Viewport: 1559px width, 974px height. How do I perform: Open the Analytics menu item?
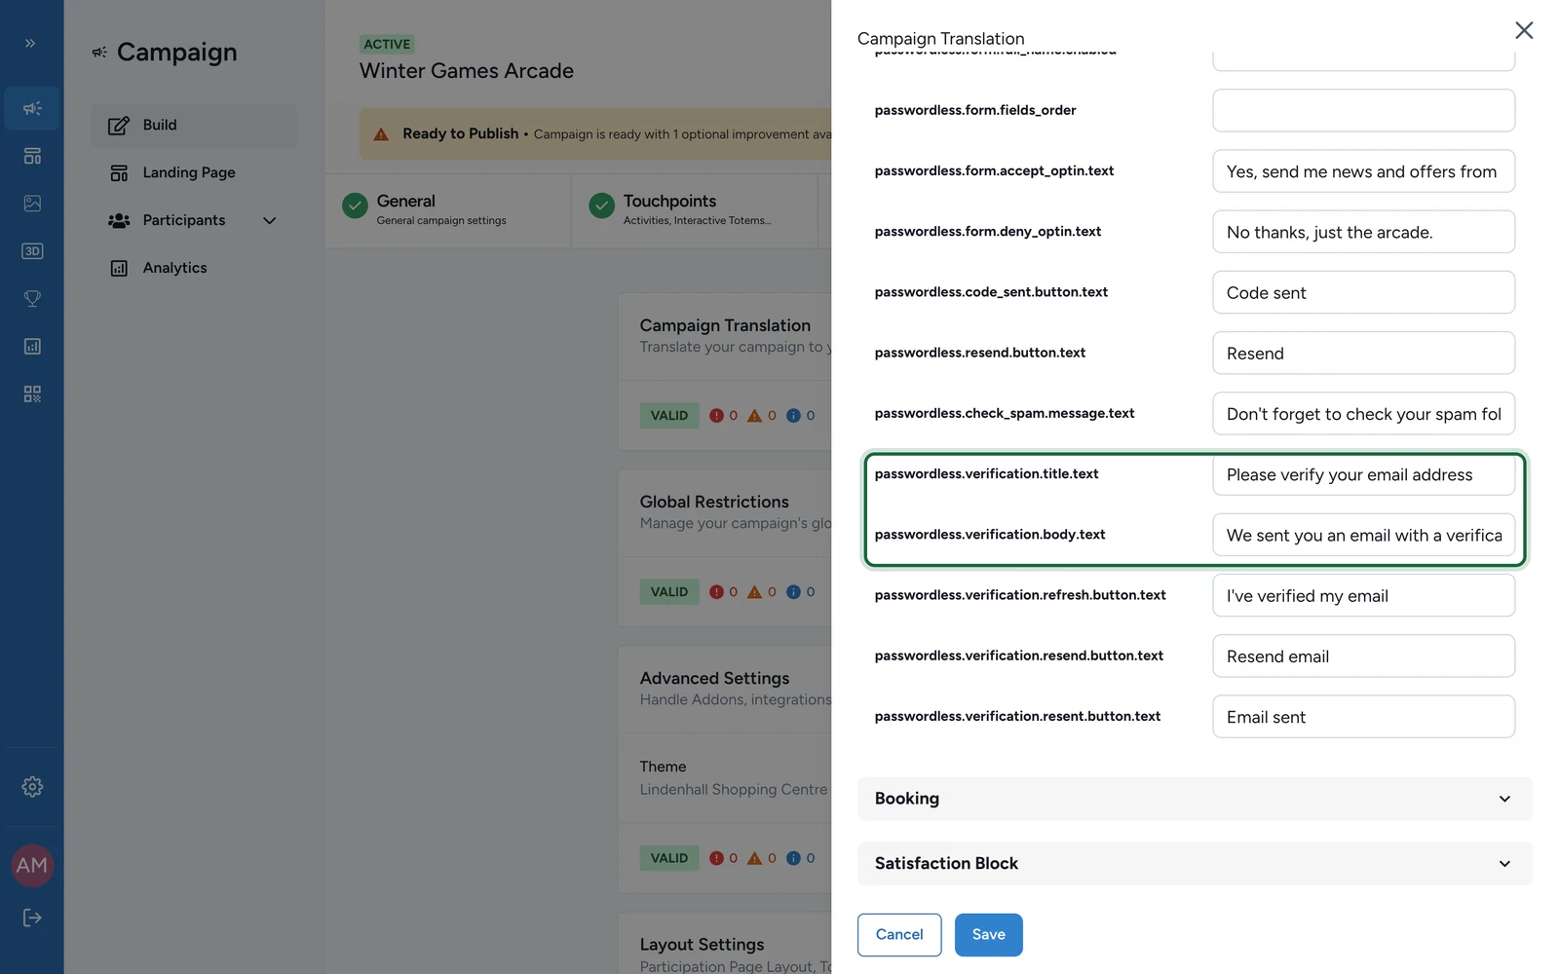coord(195,269)
